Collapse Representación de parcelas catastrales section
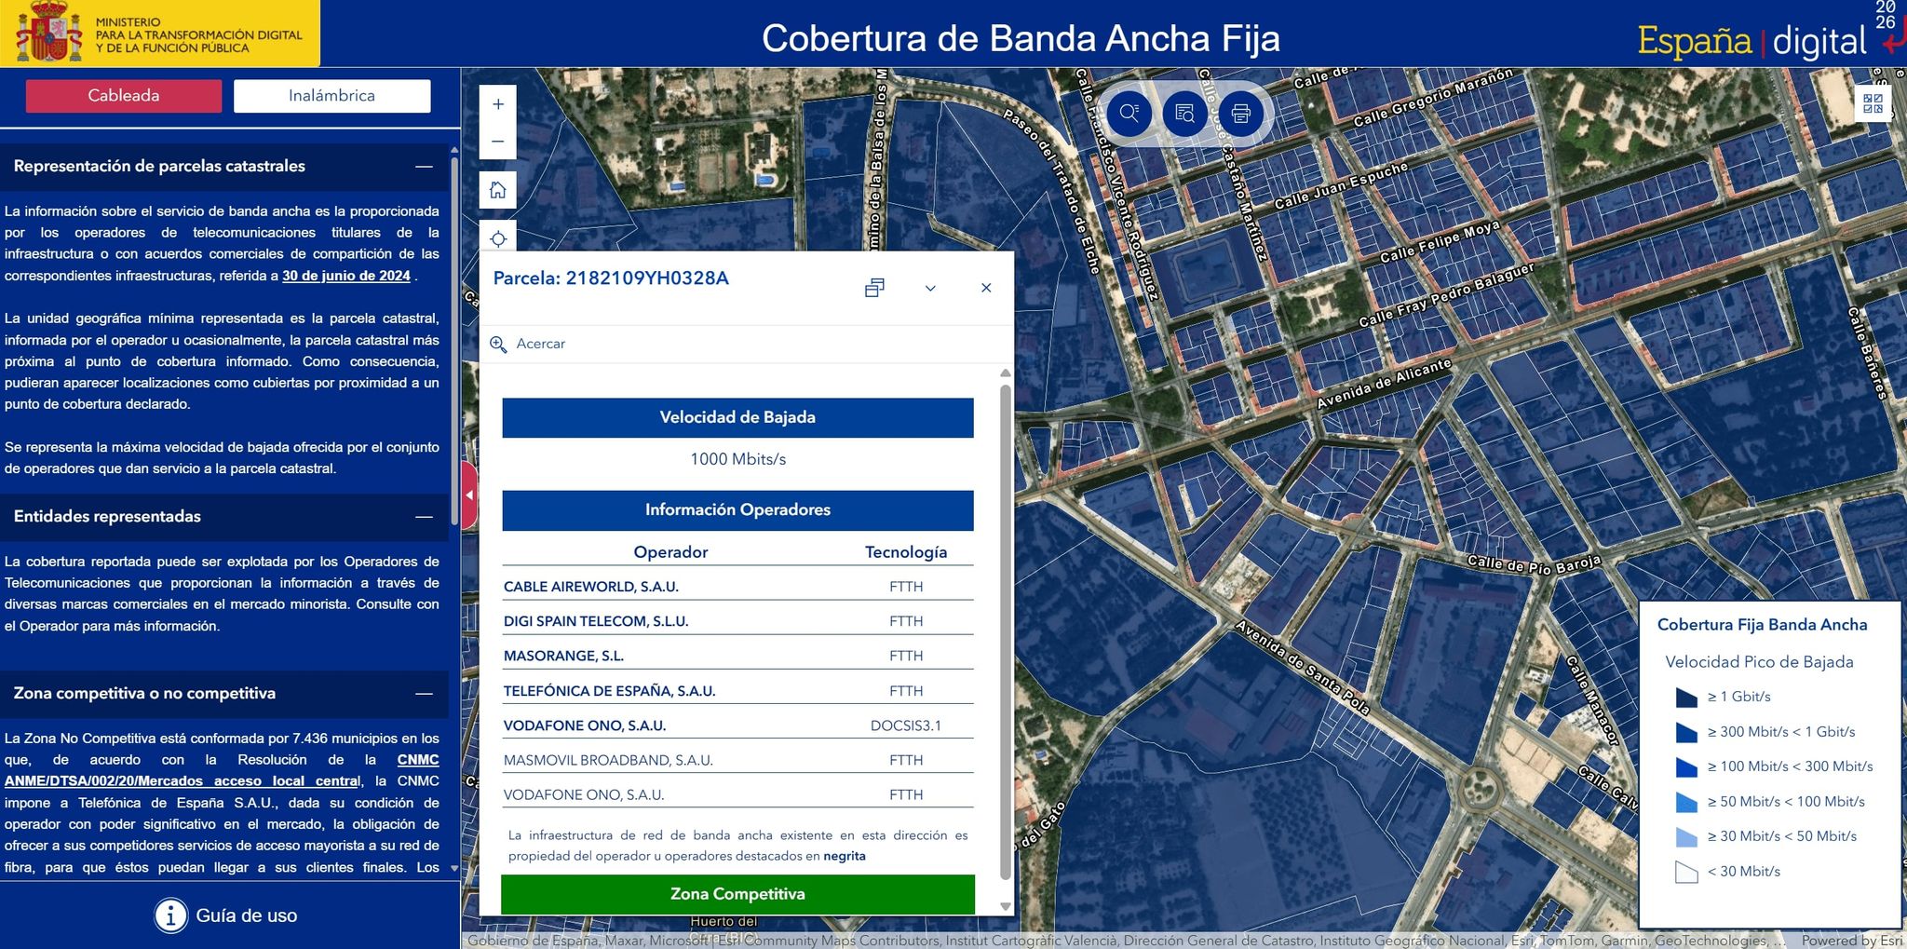Screen dimensions: 1907x949 point(424,167)
